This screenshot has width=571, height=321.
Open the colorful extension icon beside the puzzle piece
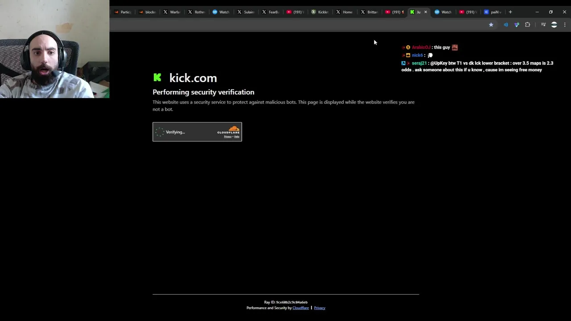tap(517, 25)
